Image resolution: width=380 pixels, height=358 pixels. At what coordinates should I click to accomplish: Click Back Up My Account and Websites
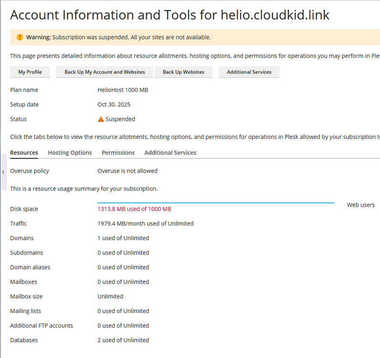click(105, 72)
